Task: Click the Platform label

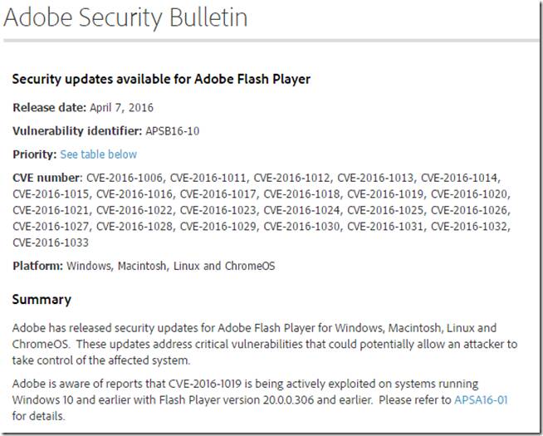Action: [37, 266]
